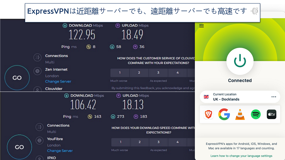
Task: Click idle ping icon showing 163
Action: point(90,117)
